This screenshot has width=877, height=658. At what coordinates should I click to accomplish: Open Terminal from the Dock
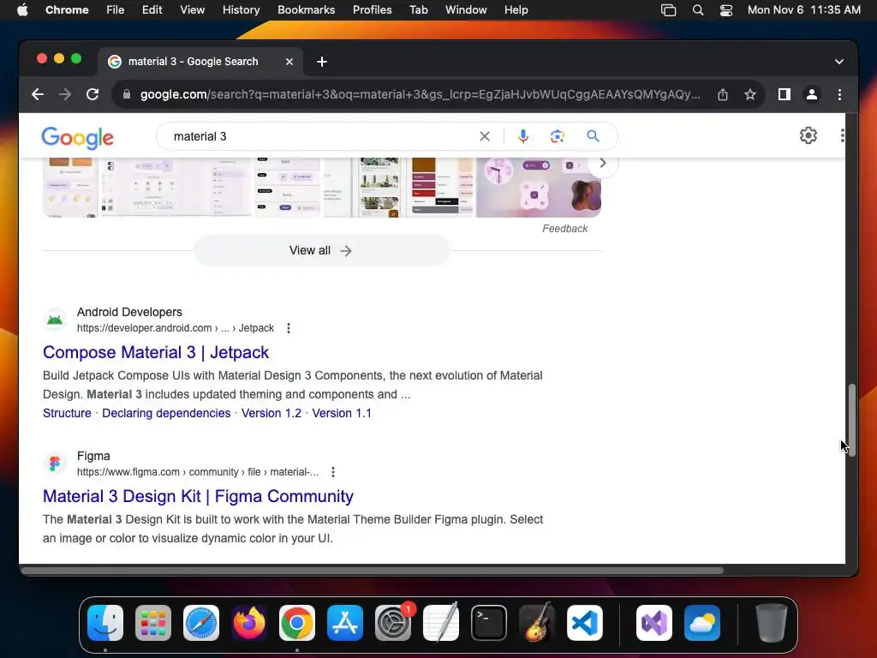click(x=489, y=623)
